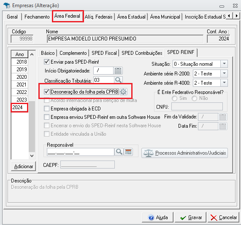Search Responsável with magnifier icon

coord(119,152)
